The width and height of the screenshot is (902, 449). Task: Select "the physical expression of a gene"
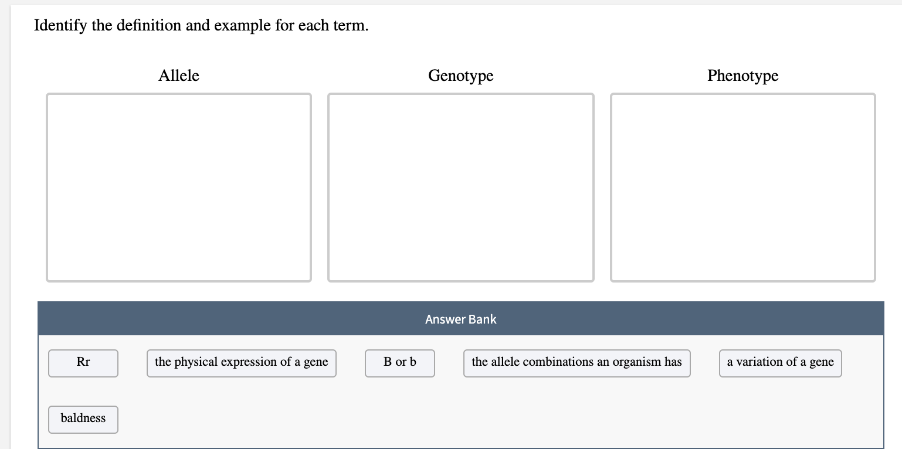(241, 362)
